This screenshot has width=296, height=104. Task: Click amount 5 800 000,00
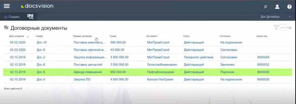pyautogui.click(x=119, y=57)
